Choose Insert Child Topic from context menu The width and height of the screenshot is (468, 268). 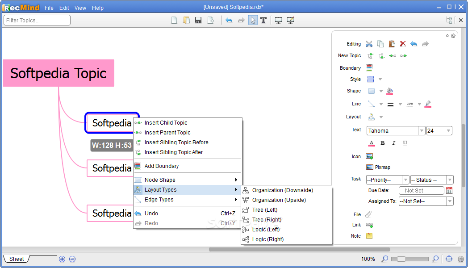[x=188, y=123]
